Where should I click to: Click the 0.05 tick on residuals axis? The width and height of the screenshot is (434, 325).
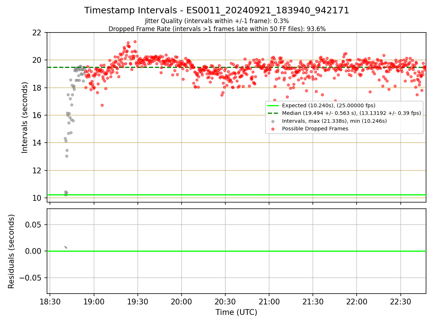pos(34,225)
